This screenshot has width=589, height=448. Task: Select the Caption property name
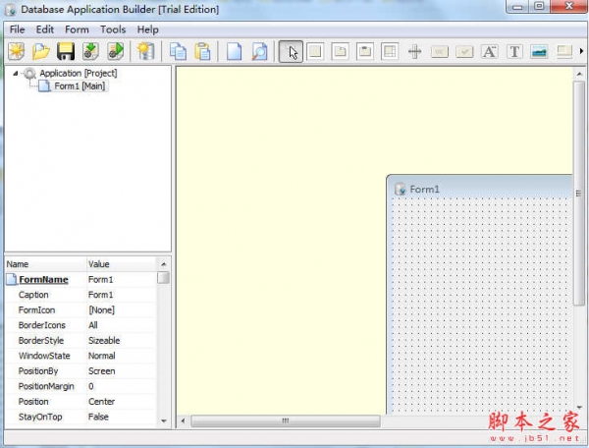(x=33, y=295)
